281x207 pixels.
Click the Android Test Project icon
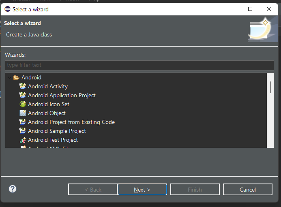23,140
